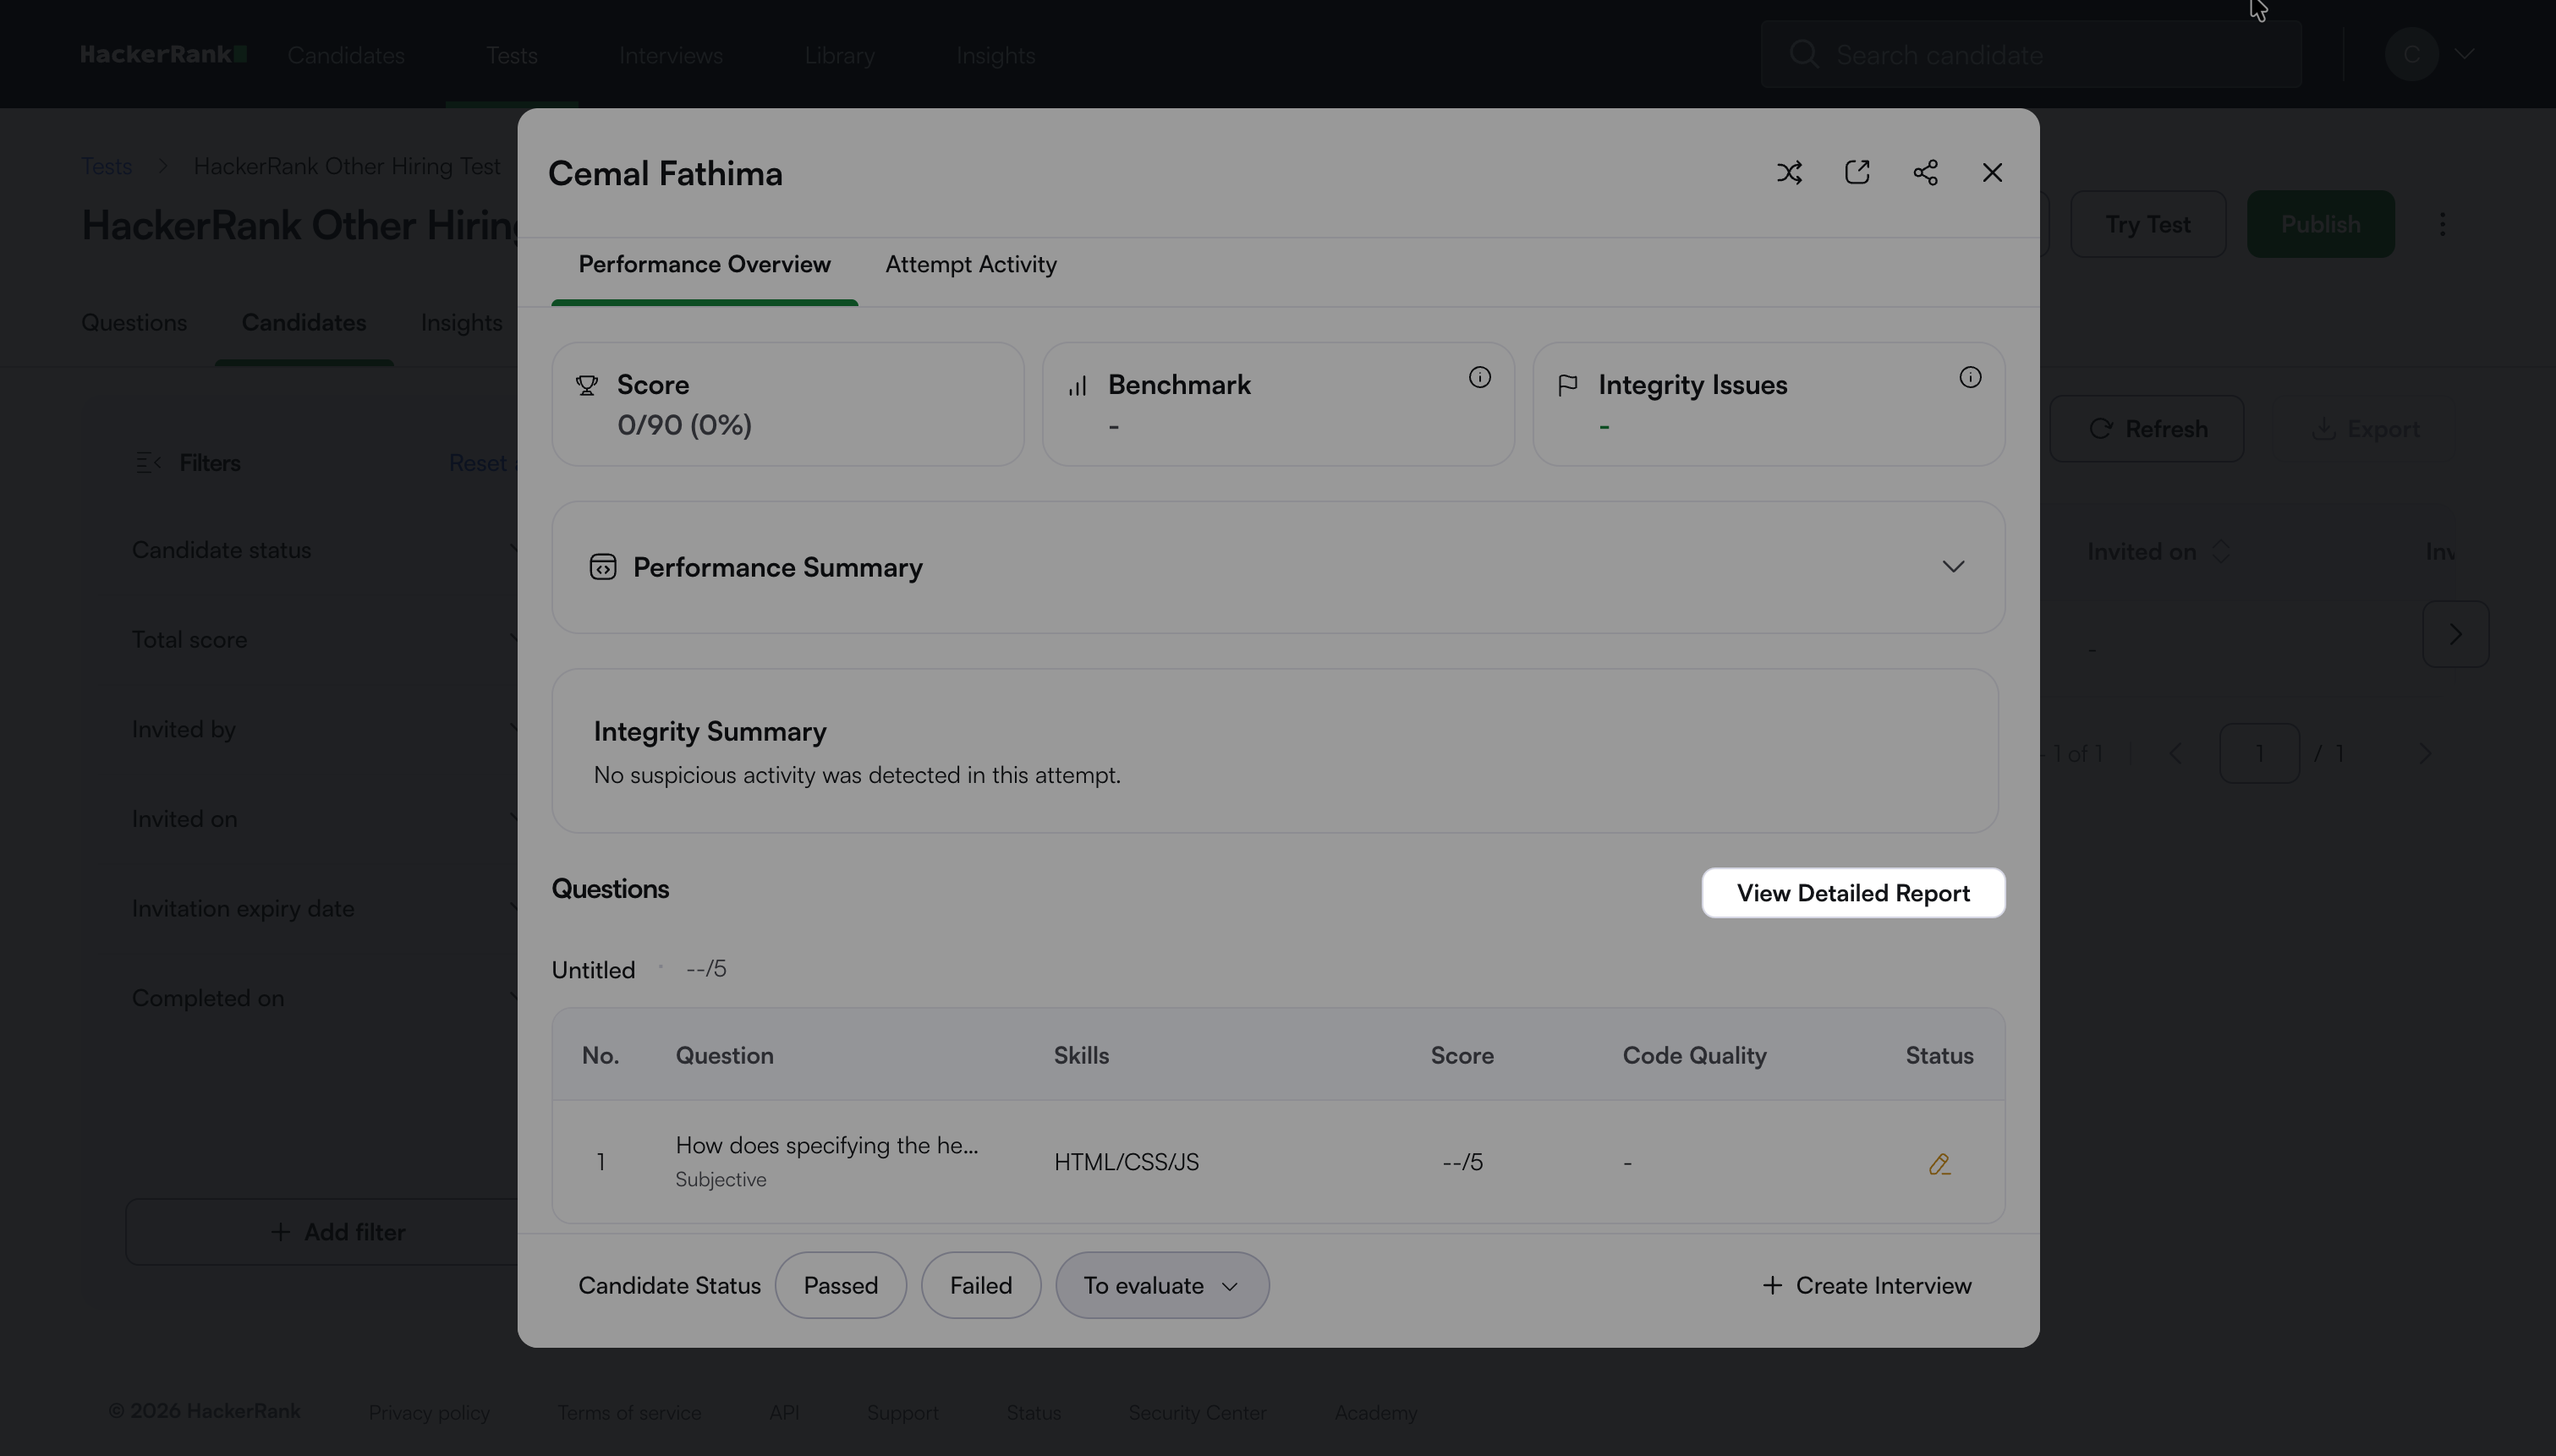Screen dimensions: 2556x1456
Task: Click the Search candidate field
Action: 2030,55
